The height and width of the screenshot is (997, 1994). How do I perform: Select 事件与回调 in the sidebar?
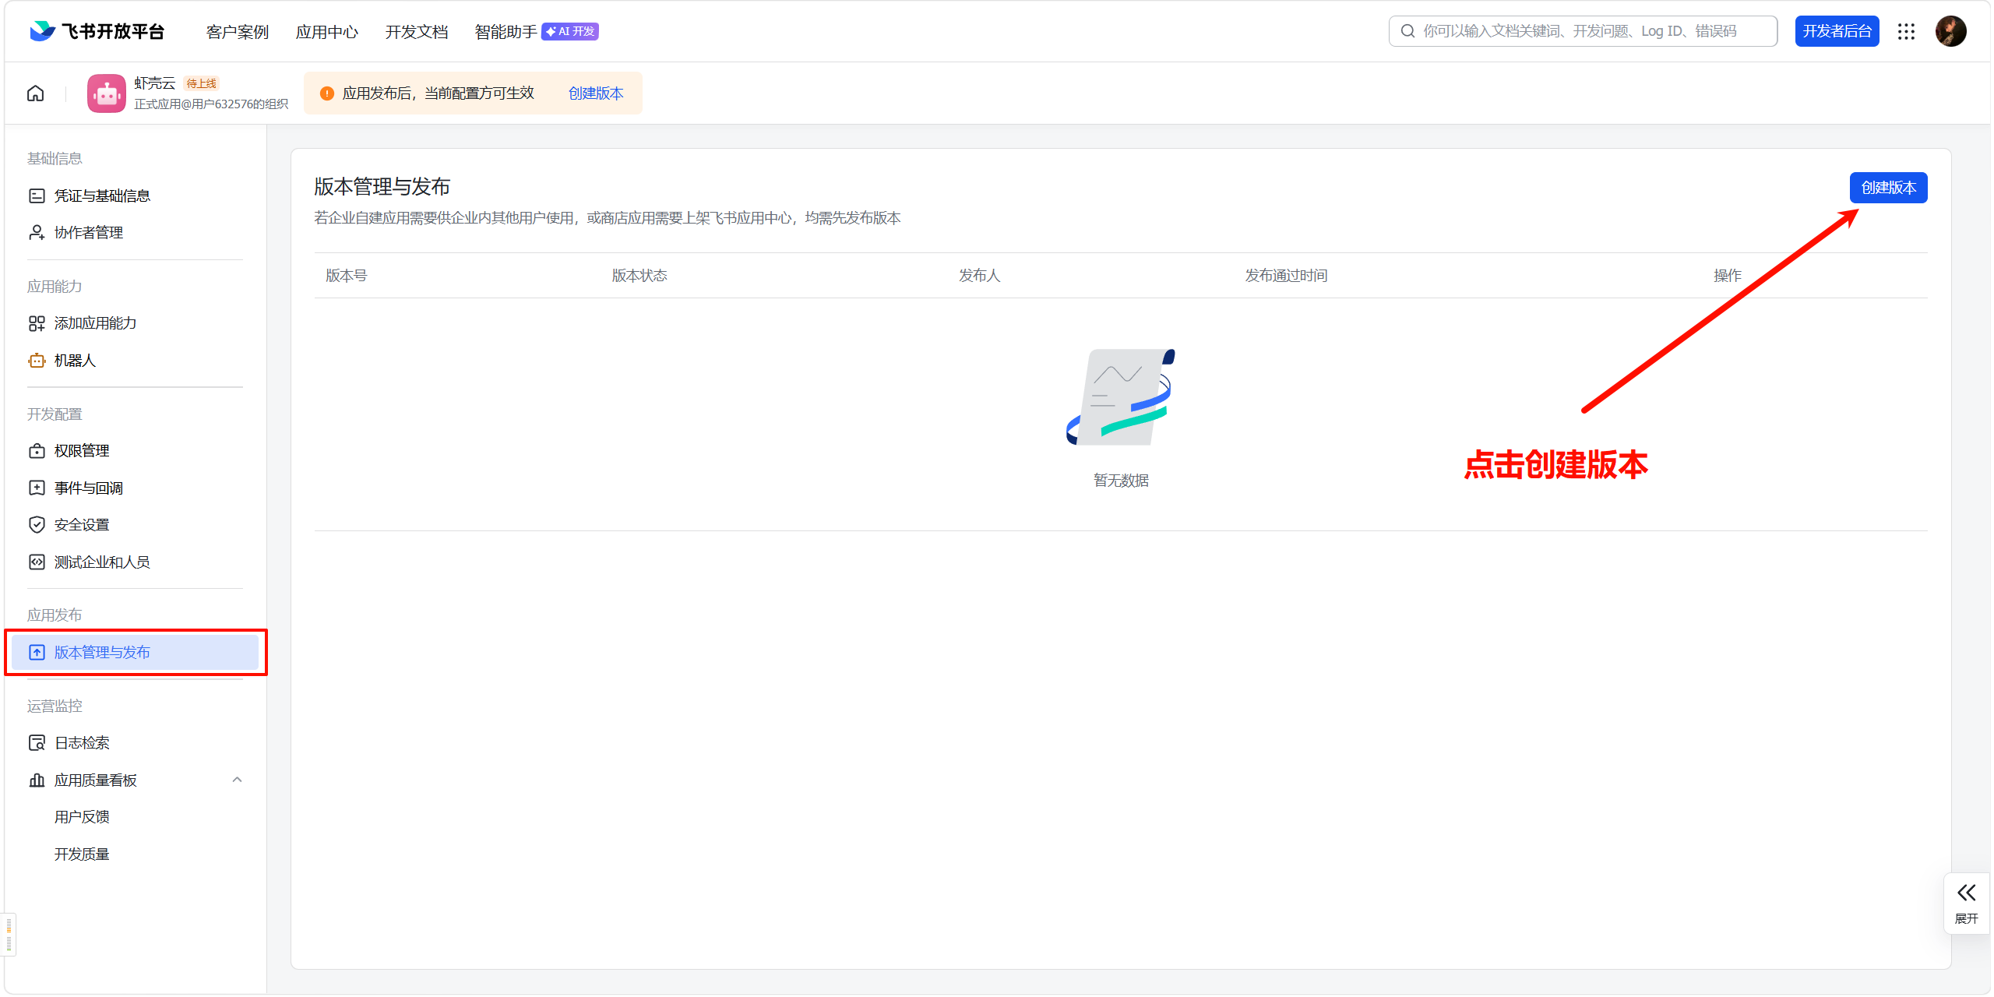88,488
